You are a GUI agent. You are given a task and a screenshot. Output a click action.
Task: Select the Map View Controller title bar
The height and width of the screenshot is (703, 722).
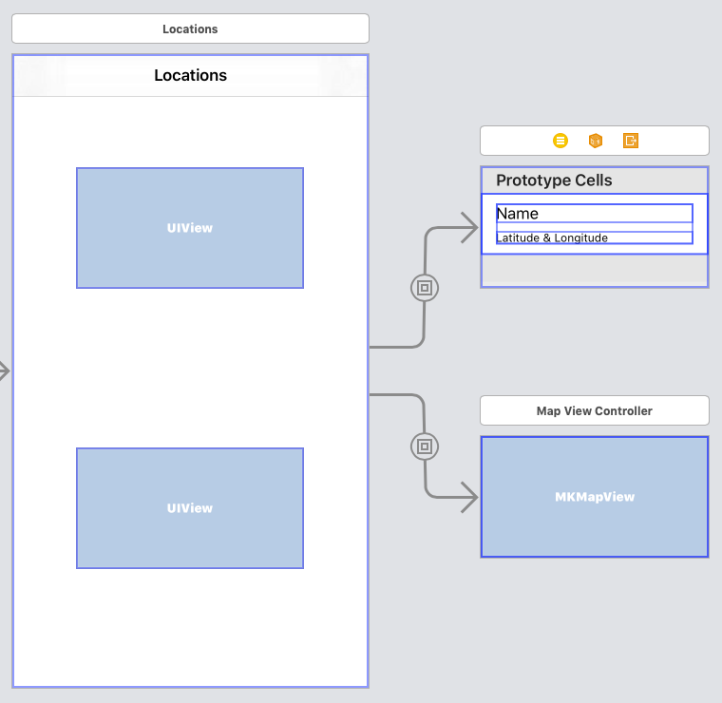click(595, 410)
